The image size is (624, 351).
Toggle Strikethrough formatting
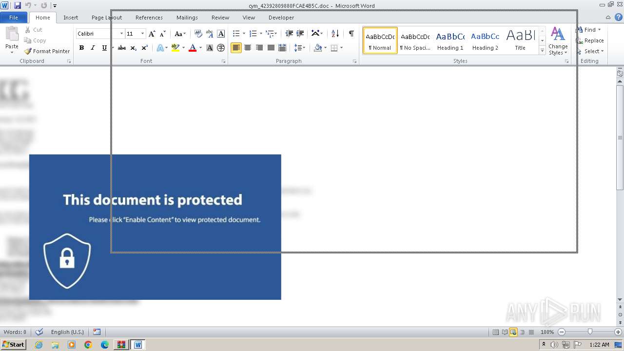tap(122, 48)
